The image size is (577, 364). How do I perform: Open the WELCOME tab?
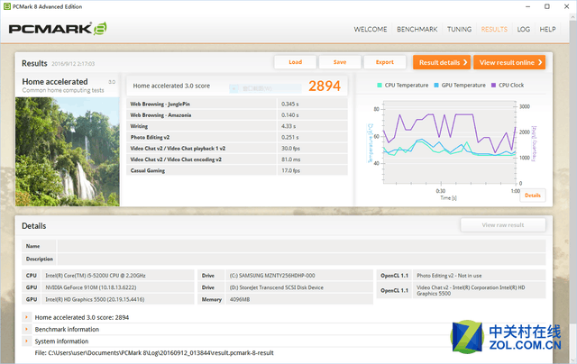[x=371, y=29]
